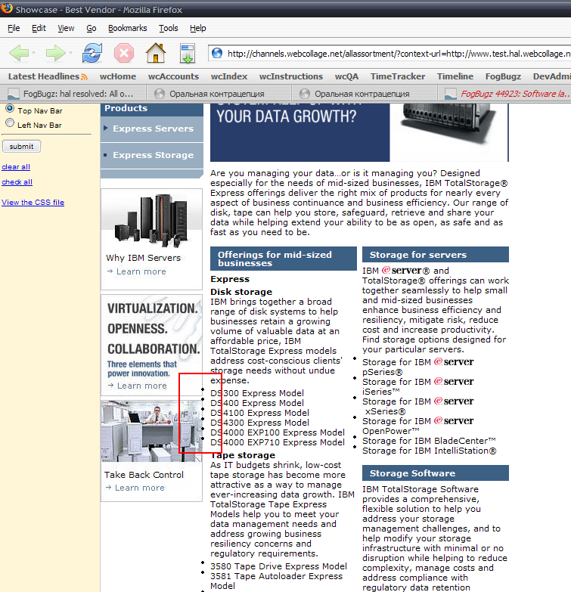Viewport: 571px width, 592px height.
Task: Open the Back button history dropdown arrow
Action: tap(33, 53)
